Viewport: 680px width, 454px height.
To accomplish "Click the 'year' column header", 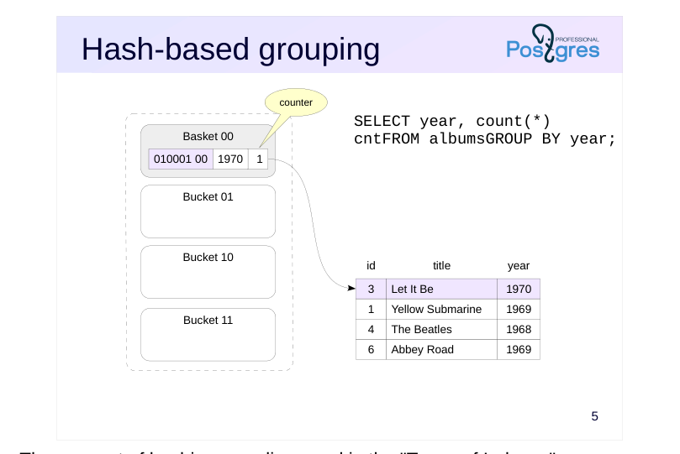I will pyautogui.click(x=519, y=266).
